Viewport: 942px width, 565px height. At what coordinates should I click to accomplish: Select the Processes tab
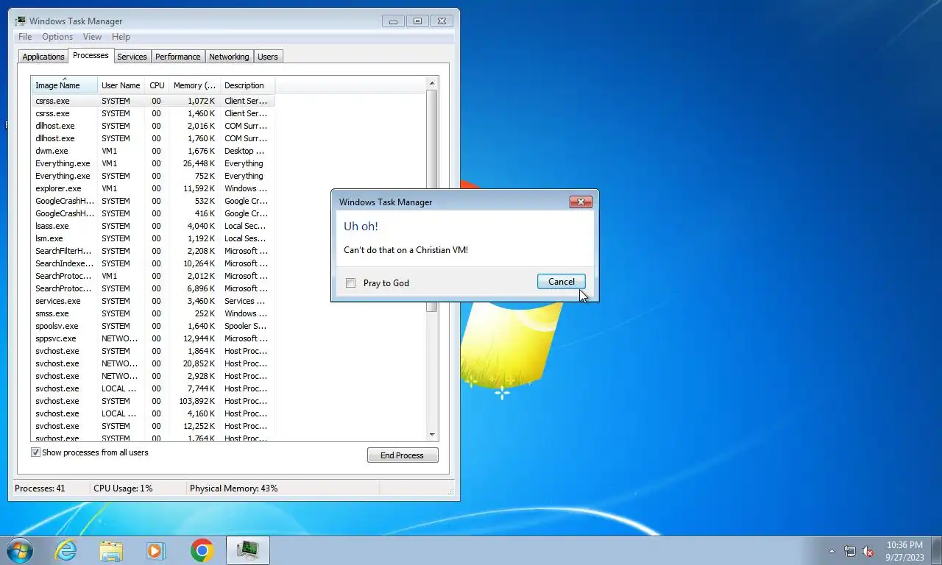tap(91, 56)
